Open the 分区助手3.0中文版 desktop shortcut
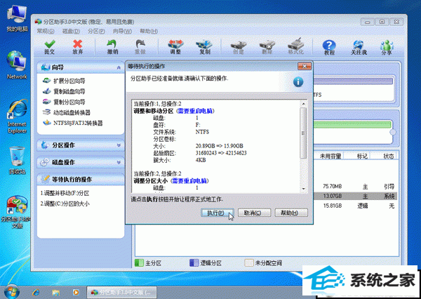The width and height of the screenshot is (421, 299). 16,212
